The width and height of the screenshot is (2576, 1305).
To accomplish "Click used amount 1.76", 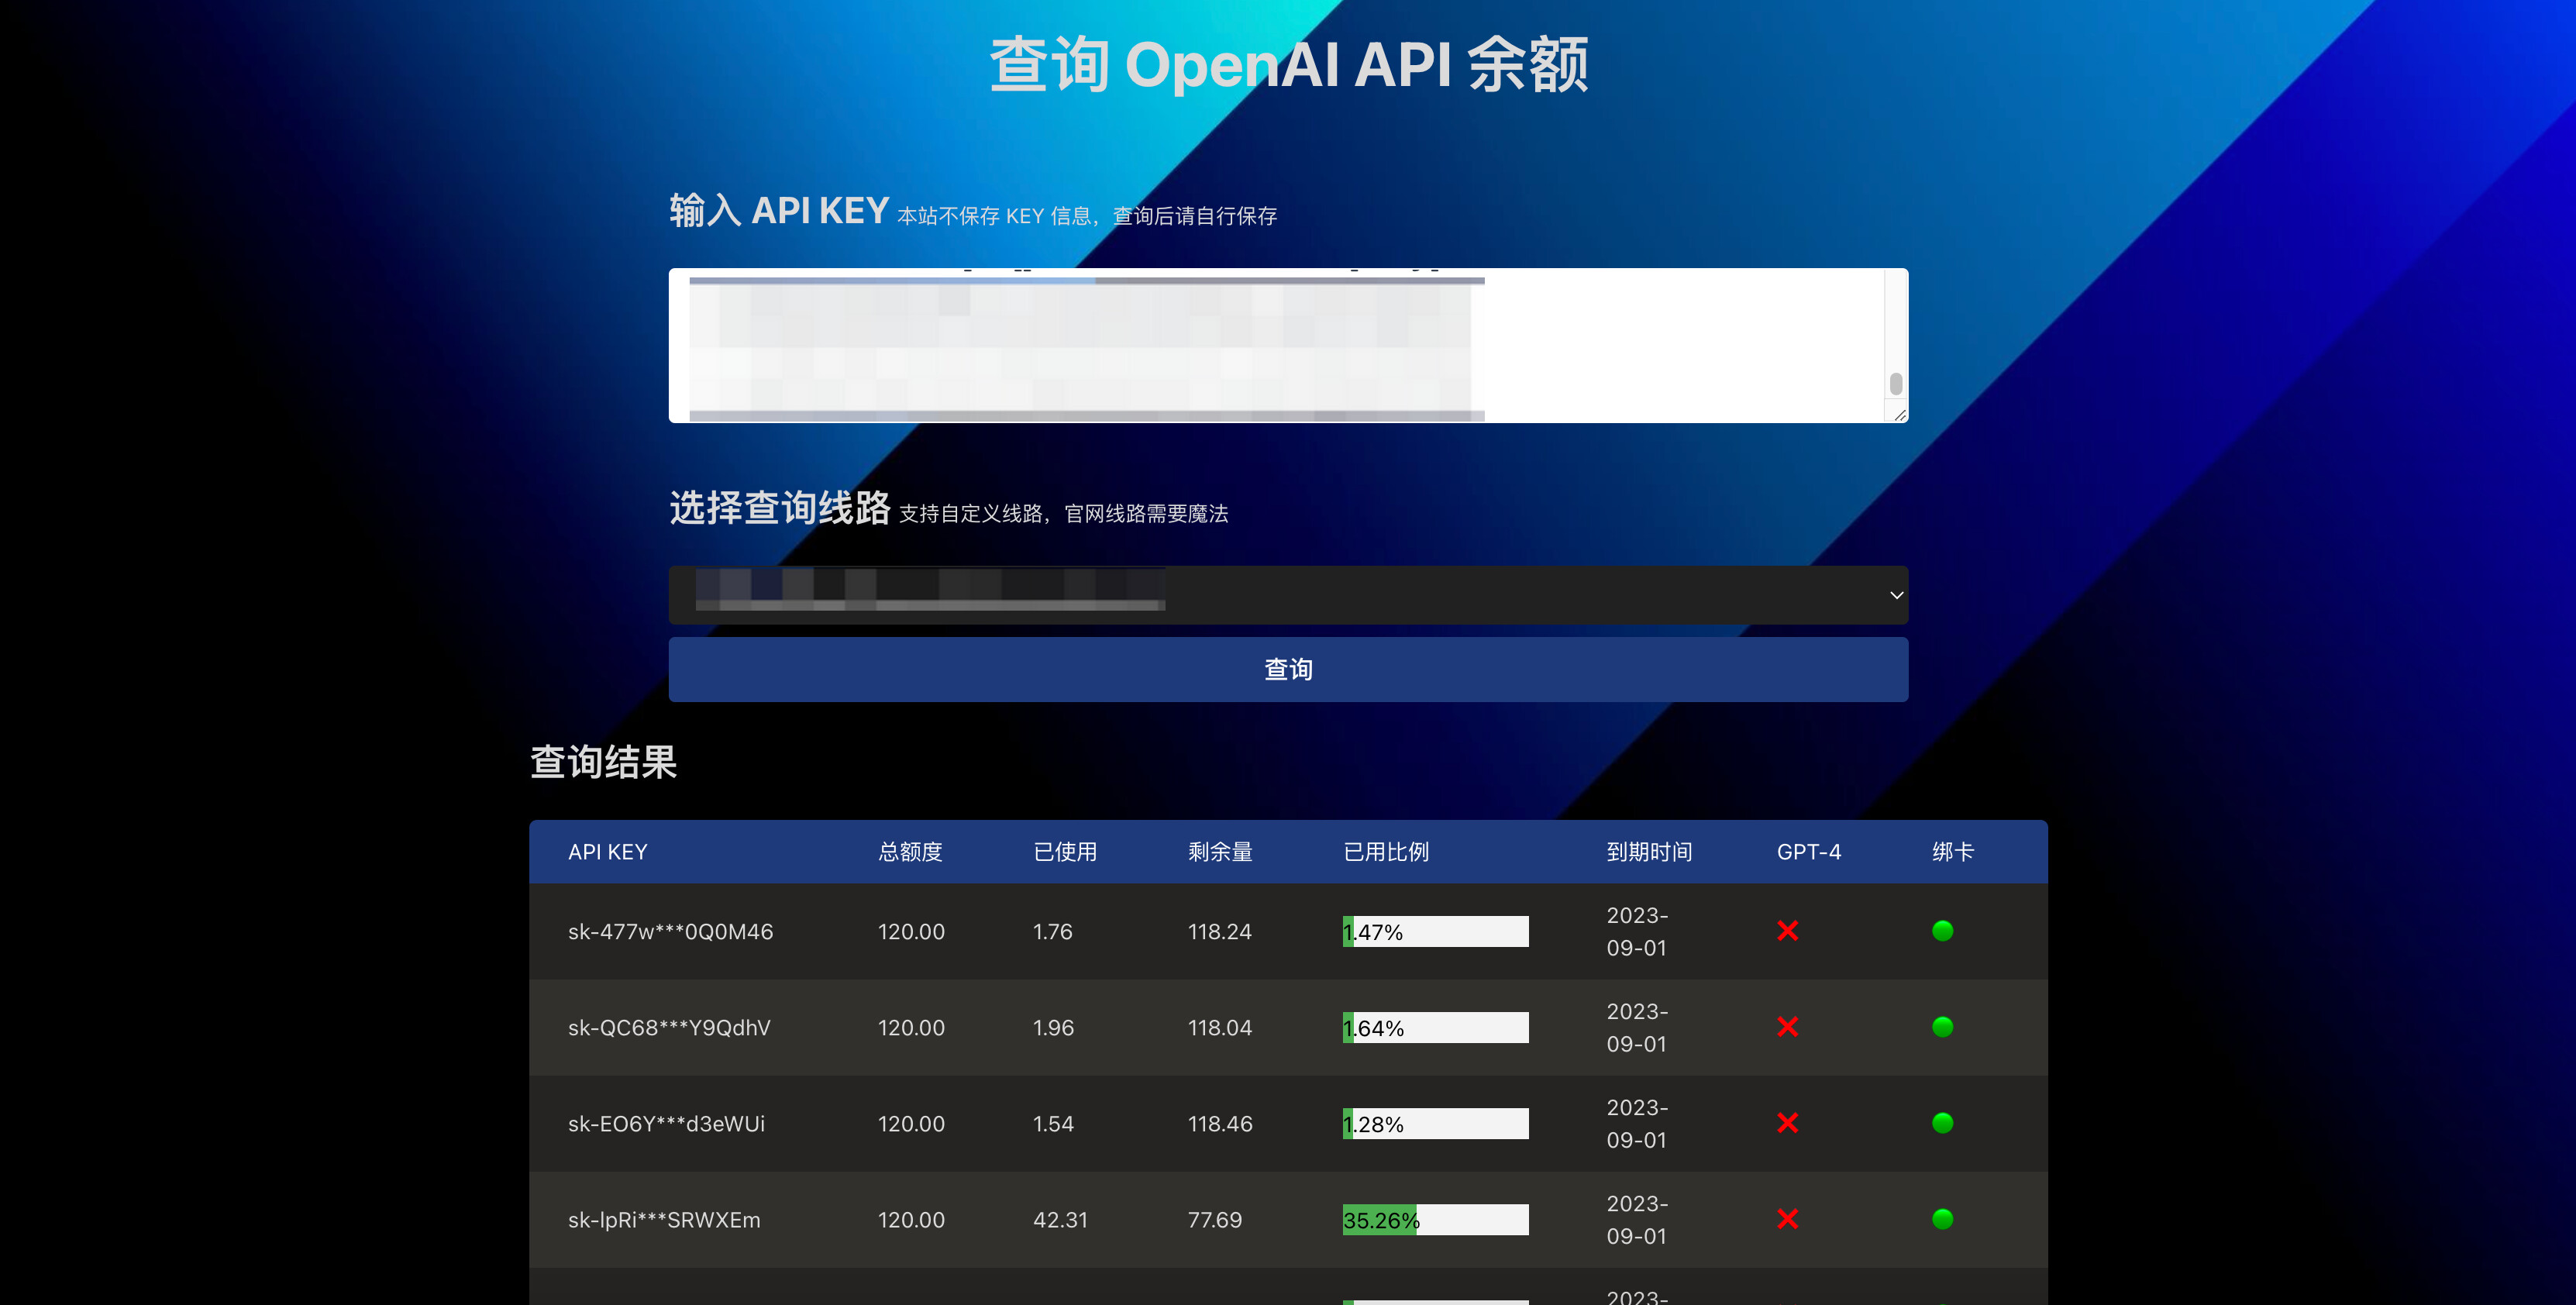I will coord(1052,931).
